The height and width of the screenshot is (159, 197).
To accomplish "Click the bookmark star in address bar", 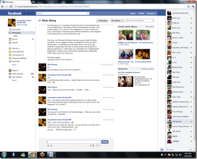I will click(x=188, y=6).
